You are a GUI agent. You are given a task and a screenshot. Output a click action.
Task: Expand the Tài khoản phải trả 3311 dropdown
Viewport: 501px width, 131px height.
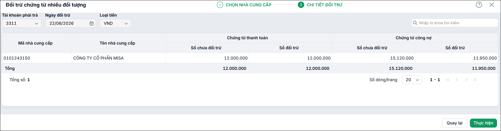(x=22, y=23)
